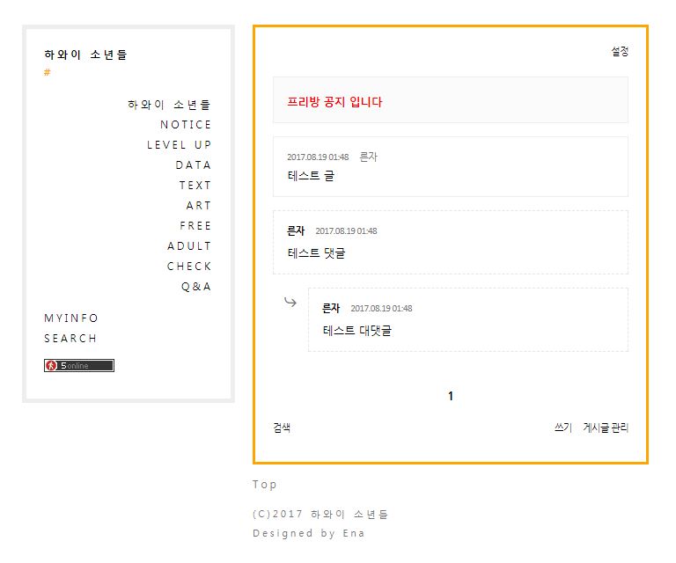
Task: Open the ART board
Action: pyautogui.click(x=198, y=206)
